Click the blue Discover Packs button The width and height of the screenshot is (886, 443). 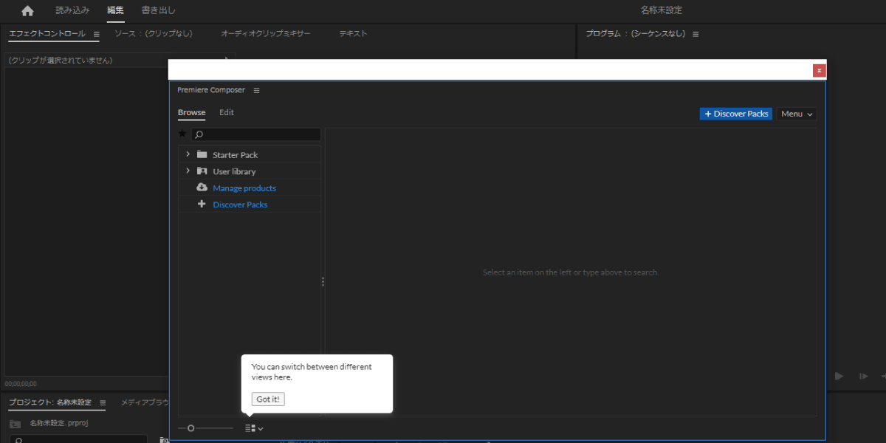click(736, 114)
